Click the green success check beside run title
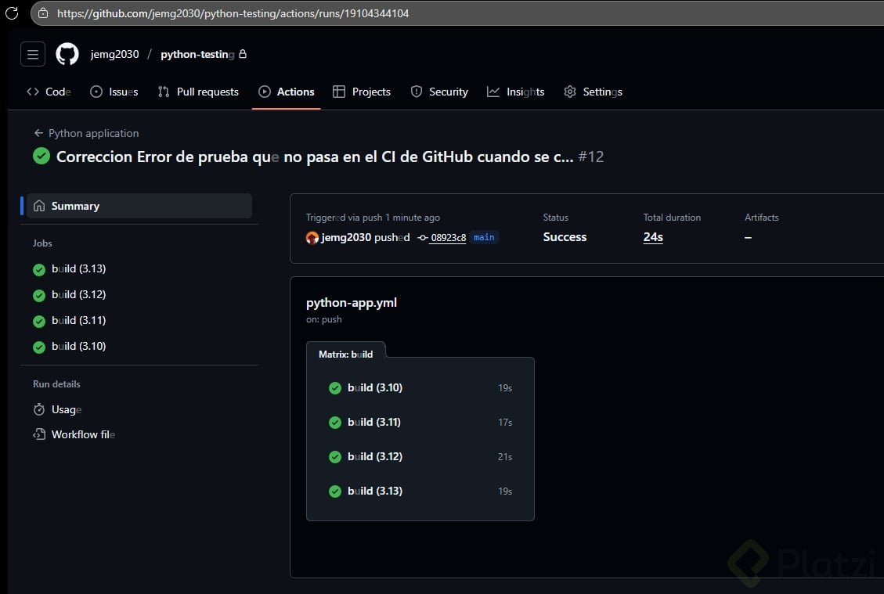 (x=41, y=156)
